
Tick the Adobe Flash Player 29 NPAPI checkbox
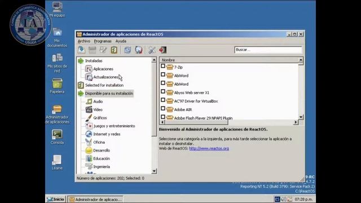163,117
